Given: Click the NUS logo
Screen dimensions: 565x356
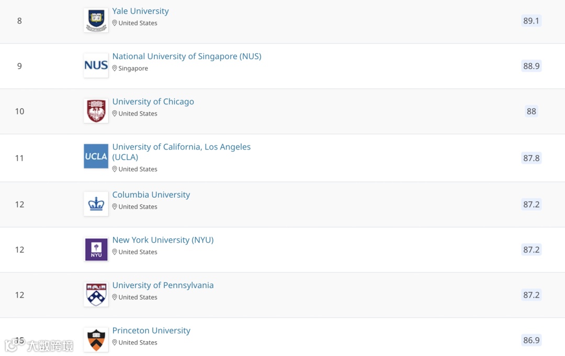Looking at the screenshot, I should 96,65.
